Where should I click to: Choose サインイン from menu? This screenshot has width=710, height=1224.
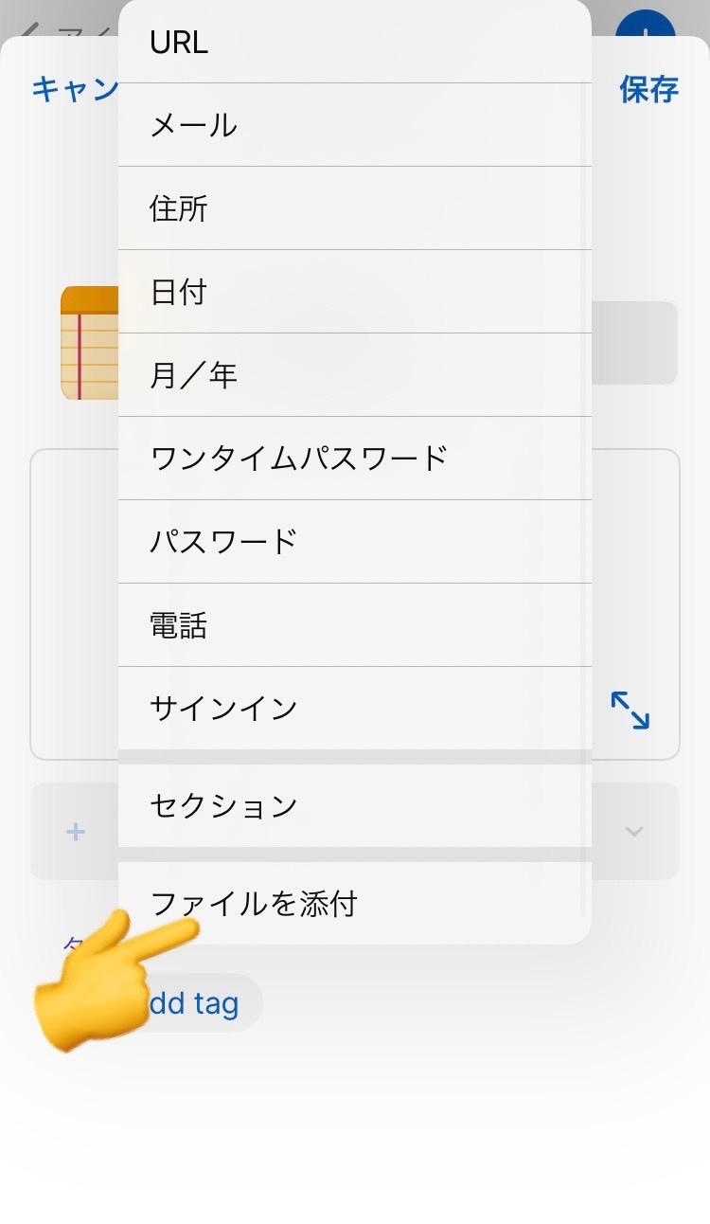[354, 708]
